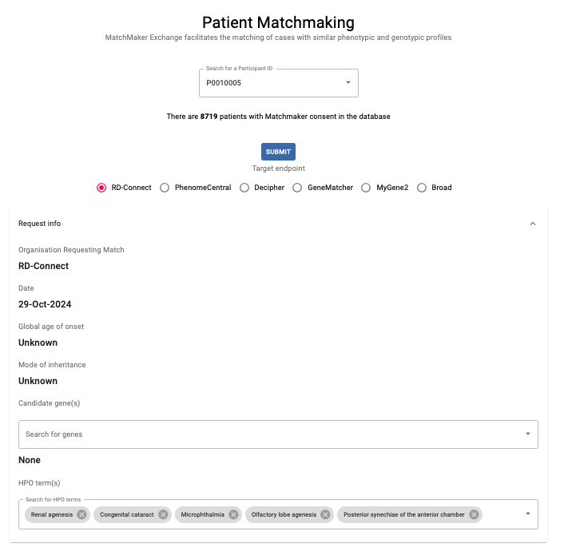Viewport: 568px width, 555px height.
Task: Remove Posterior synechiae of the anterior chamber chip
Action: pyautogui.click(x=475, y=515)
